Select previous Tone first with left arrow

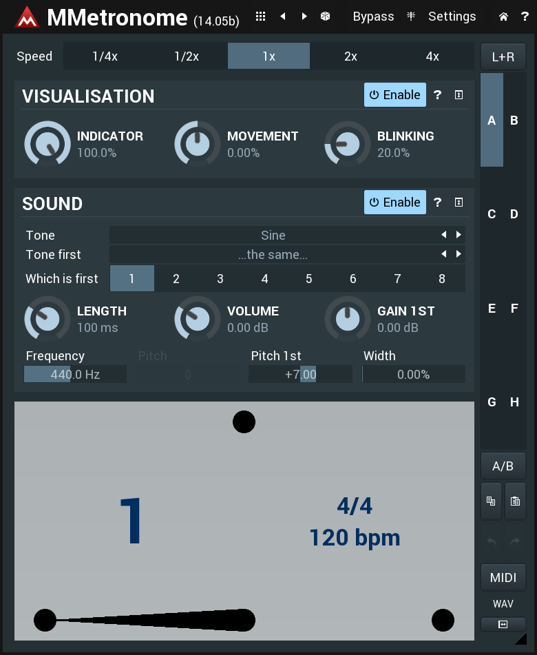pyautogui.click(x=444, y=253)
